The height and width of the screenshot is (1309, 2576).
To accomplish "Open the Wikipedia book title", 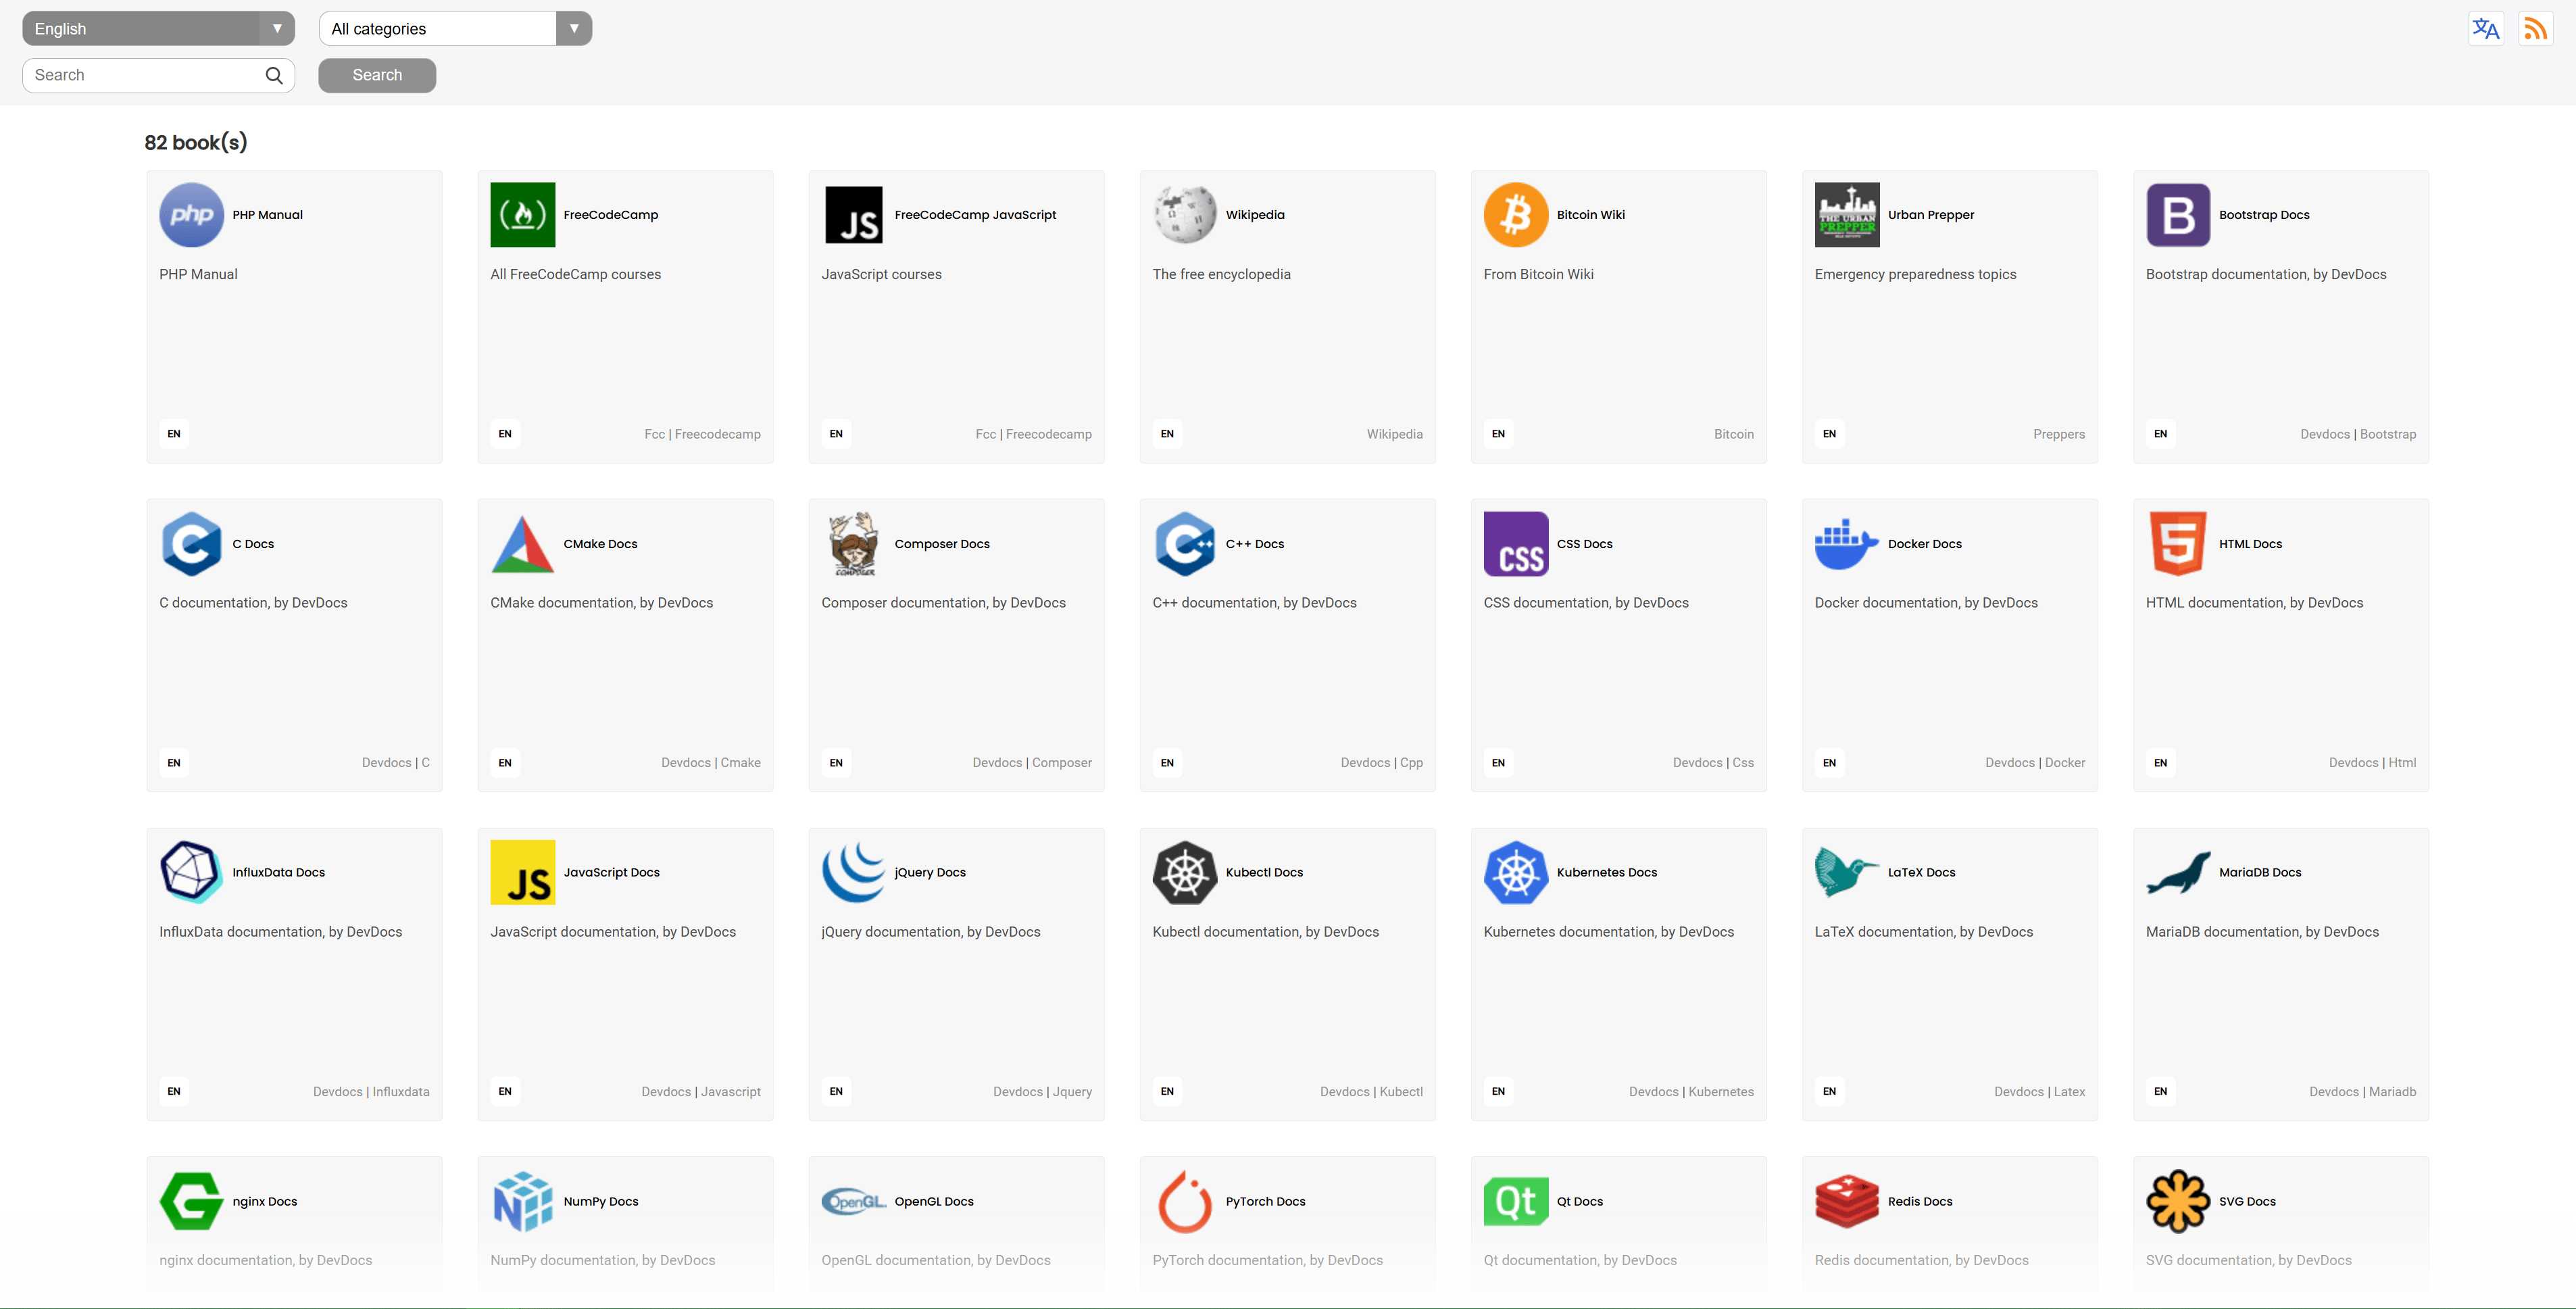I will coord(1254,215).
